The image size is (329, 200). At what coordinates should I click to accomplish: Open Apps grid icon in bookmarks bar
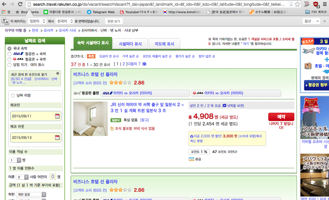coord(4,12)
